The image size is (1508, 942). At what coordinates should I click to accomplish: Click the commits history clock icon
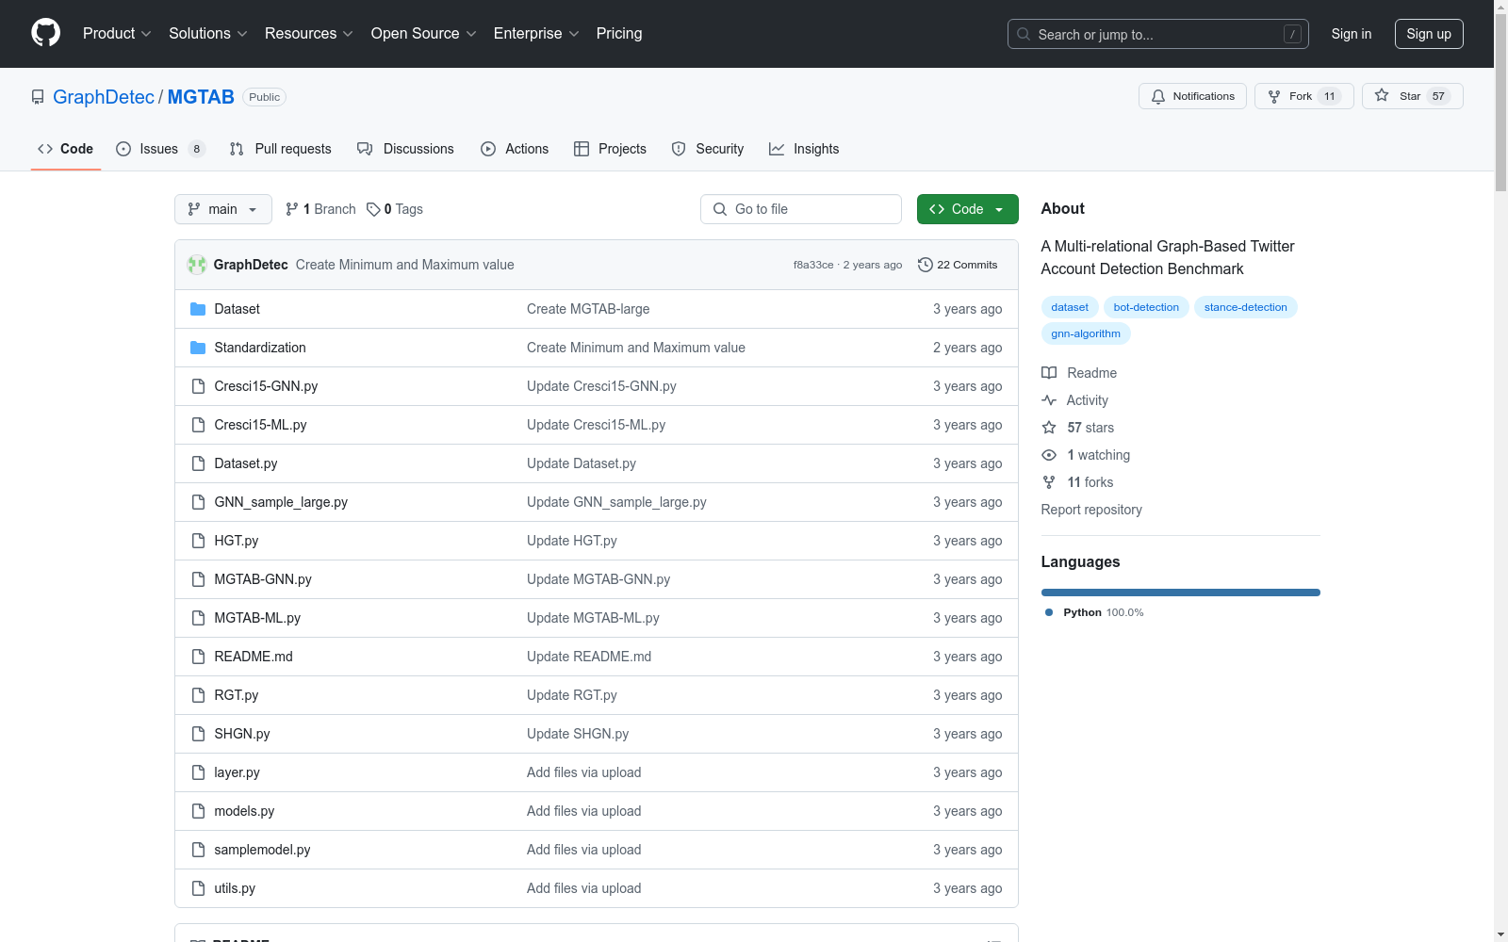[926, 265]
